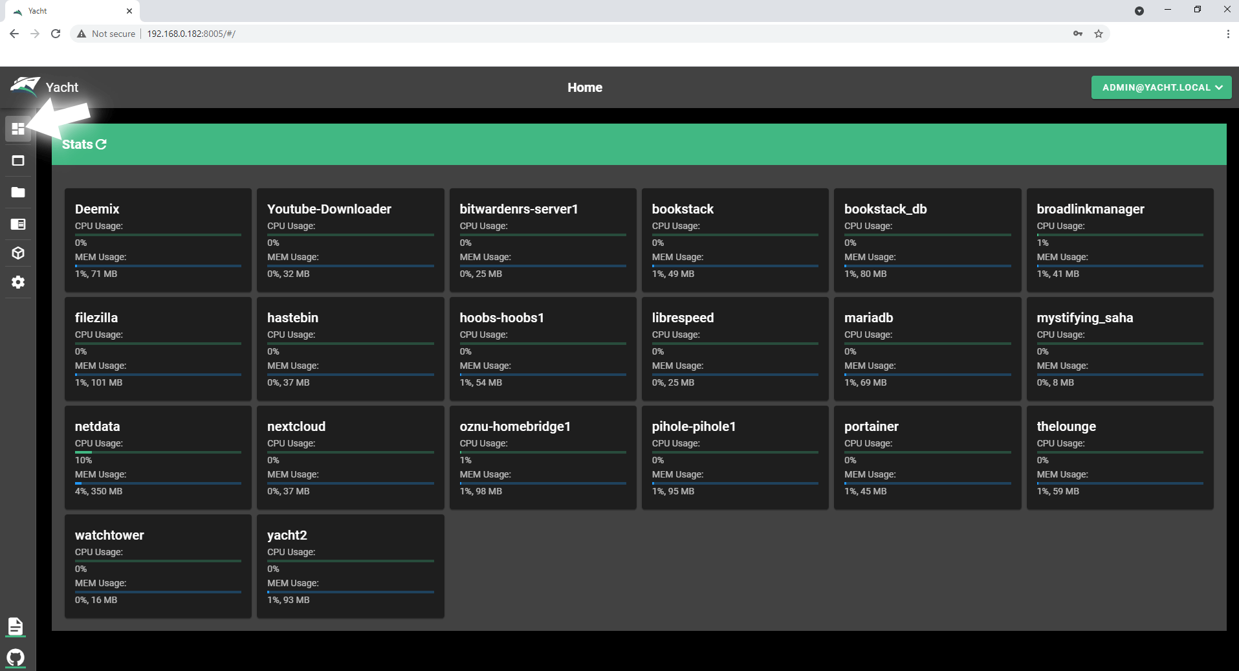Viewport: 1239px width, 671px height.
Task: Select the hastebin container title
Action: coord(292,318)
